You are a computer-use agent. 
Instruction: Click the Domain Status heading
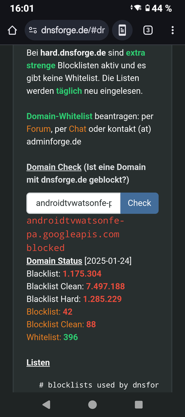(x=54, y=261)
